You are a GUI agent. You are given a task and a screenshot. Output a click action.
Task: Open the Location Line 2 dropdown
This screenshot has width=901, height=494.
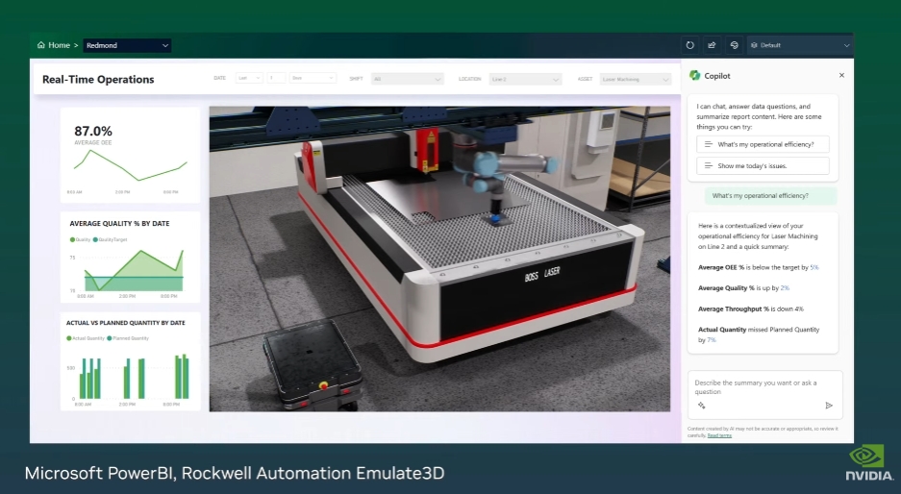point(525,79)
